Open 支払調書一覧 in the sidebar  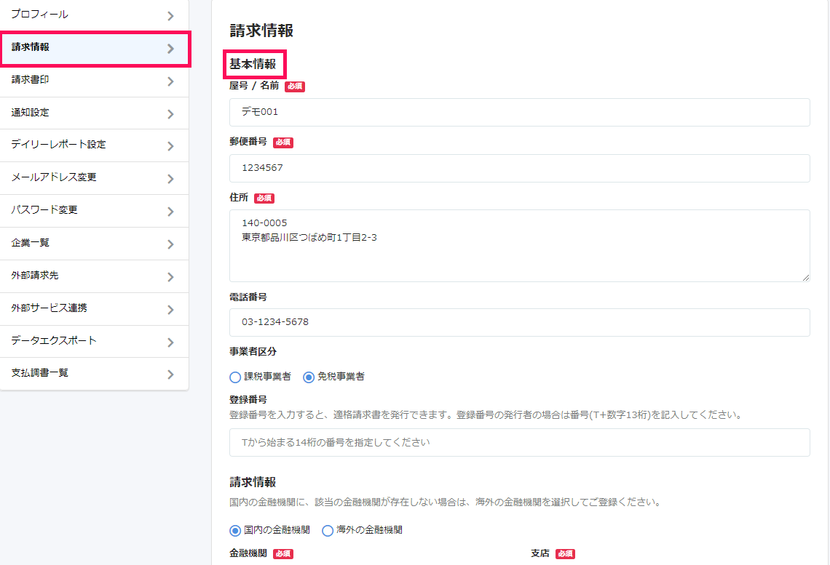[x=94, y=374]
